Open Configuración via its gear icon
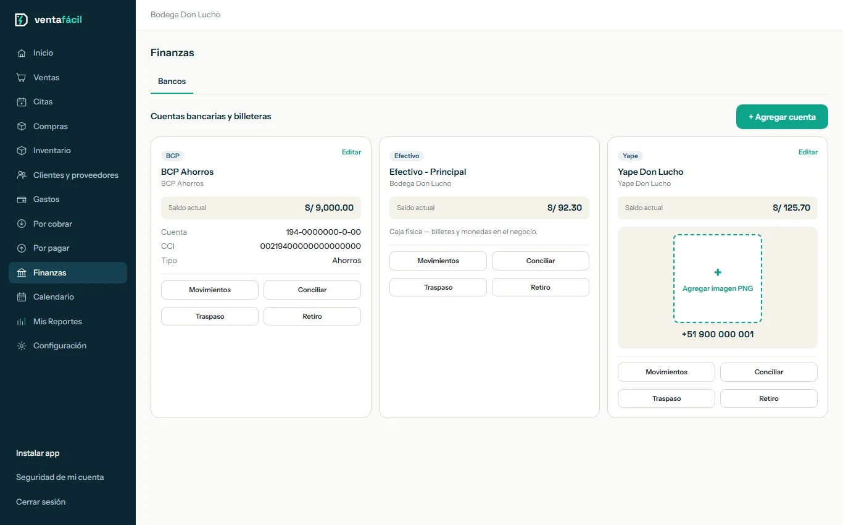Screen dimensions: 843x525 coord(22,346)
